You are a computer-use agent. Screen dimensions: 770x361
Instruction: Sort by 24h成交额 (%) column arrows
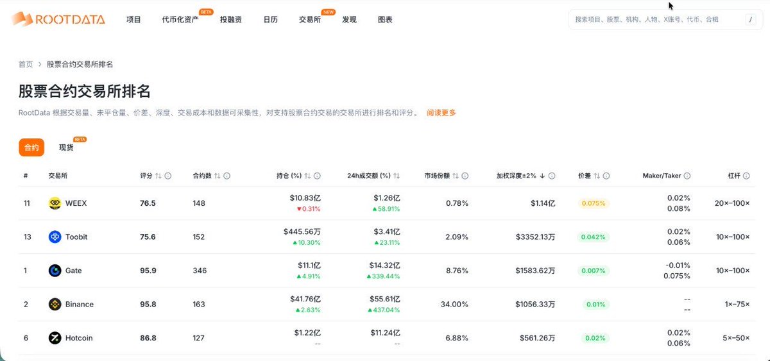coord(397,176)
